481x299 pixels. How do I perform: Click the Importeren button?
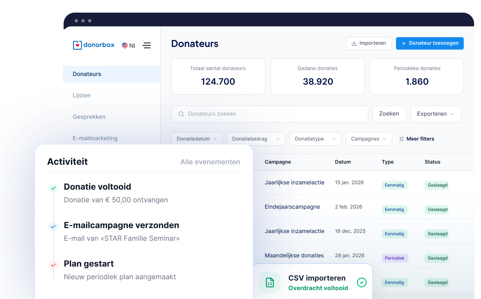point(369,43)
